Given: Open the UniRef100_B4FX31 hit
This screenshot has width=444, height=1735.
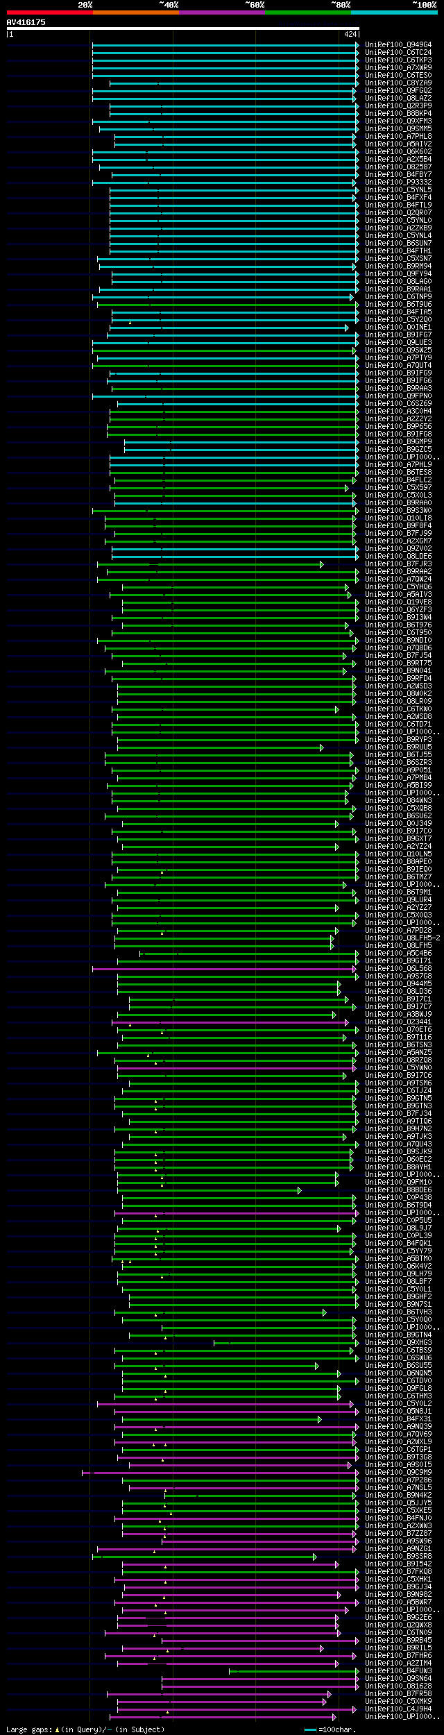Looking at the screenshot, I should click(398, 1419).
